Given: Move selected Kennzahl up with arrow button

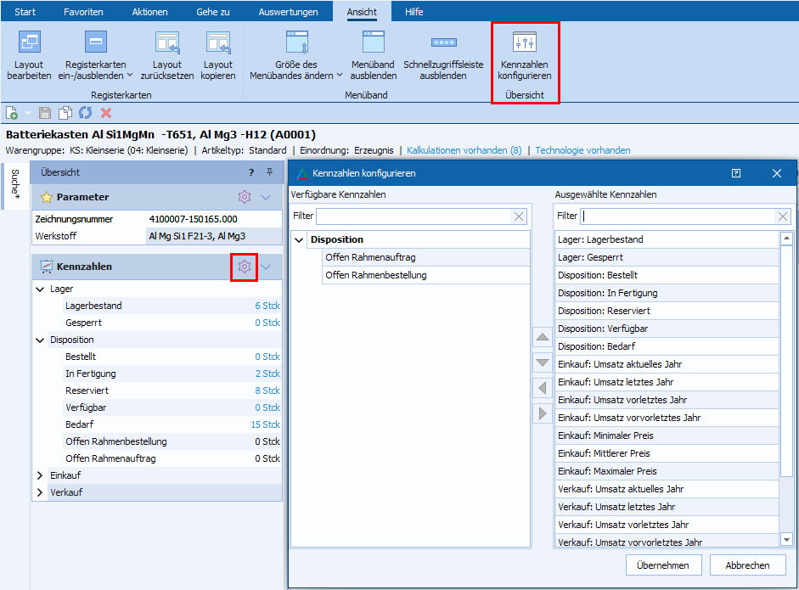Looking at the screenshot, I should tap(542, 338).
